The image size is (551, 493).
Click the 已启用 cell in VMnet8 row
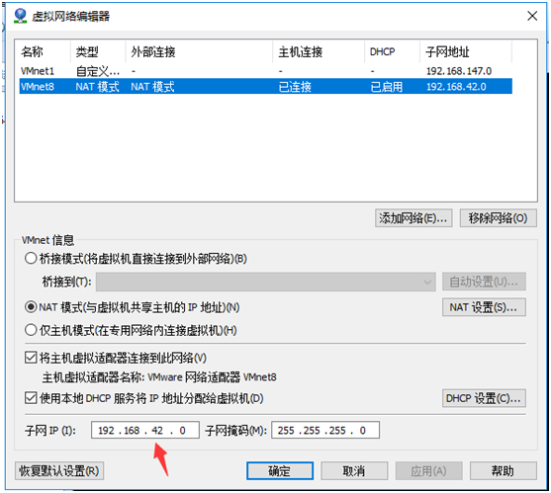click(x=386, y=87)
